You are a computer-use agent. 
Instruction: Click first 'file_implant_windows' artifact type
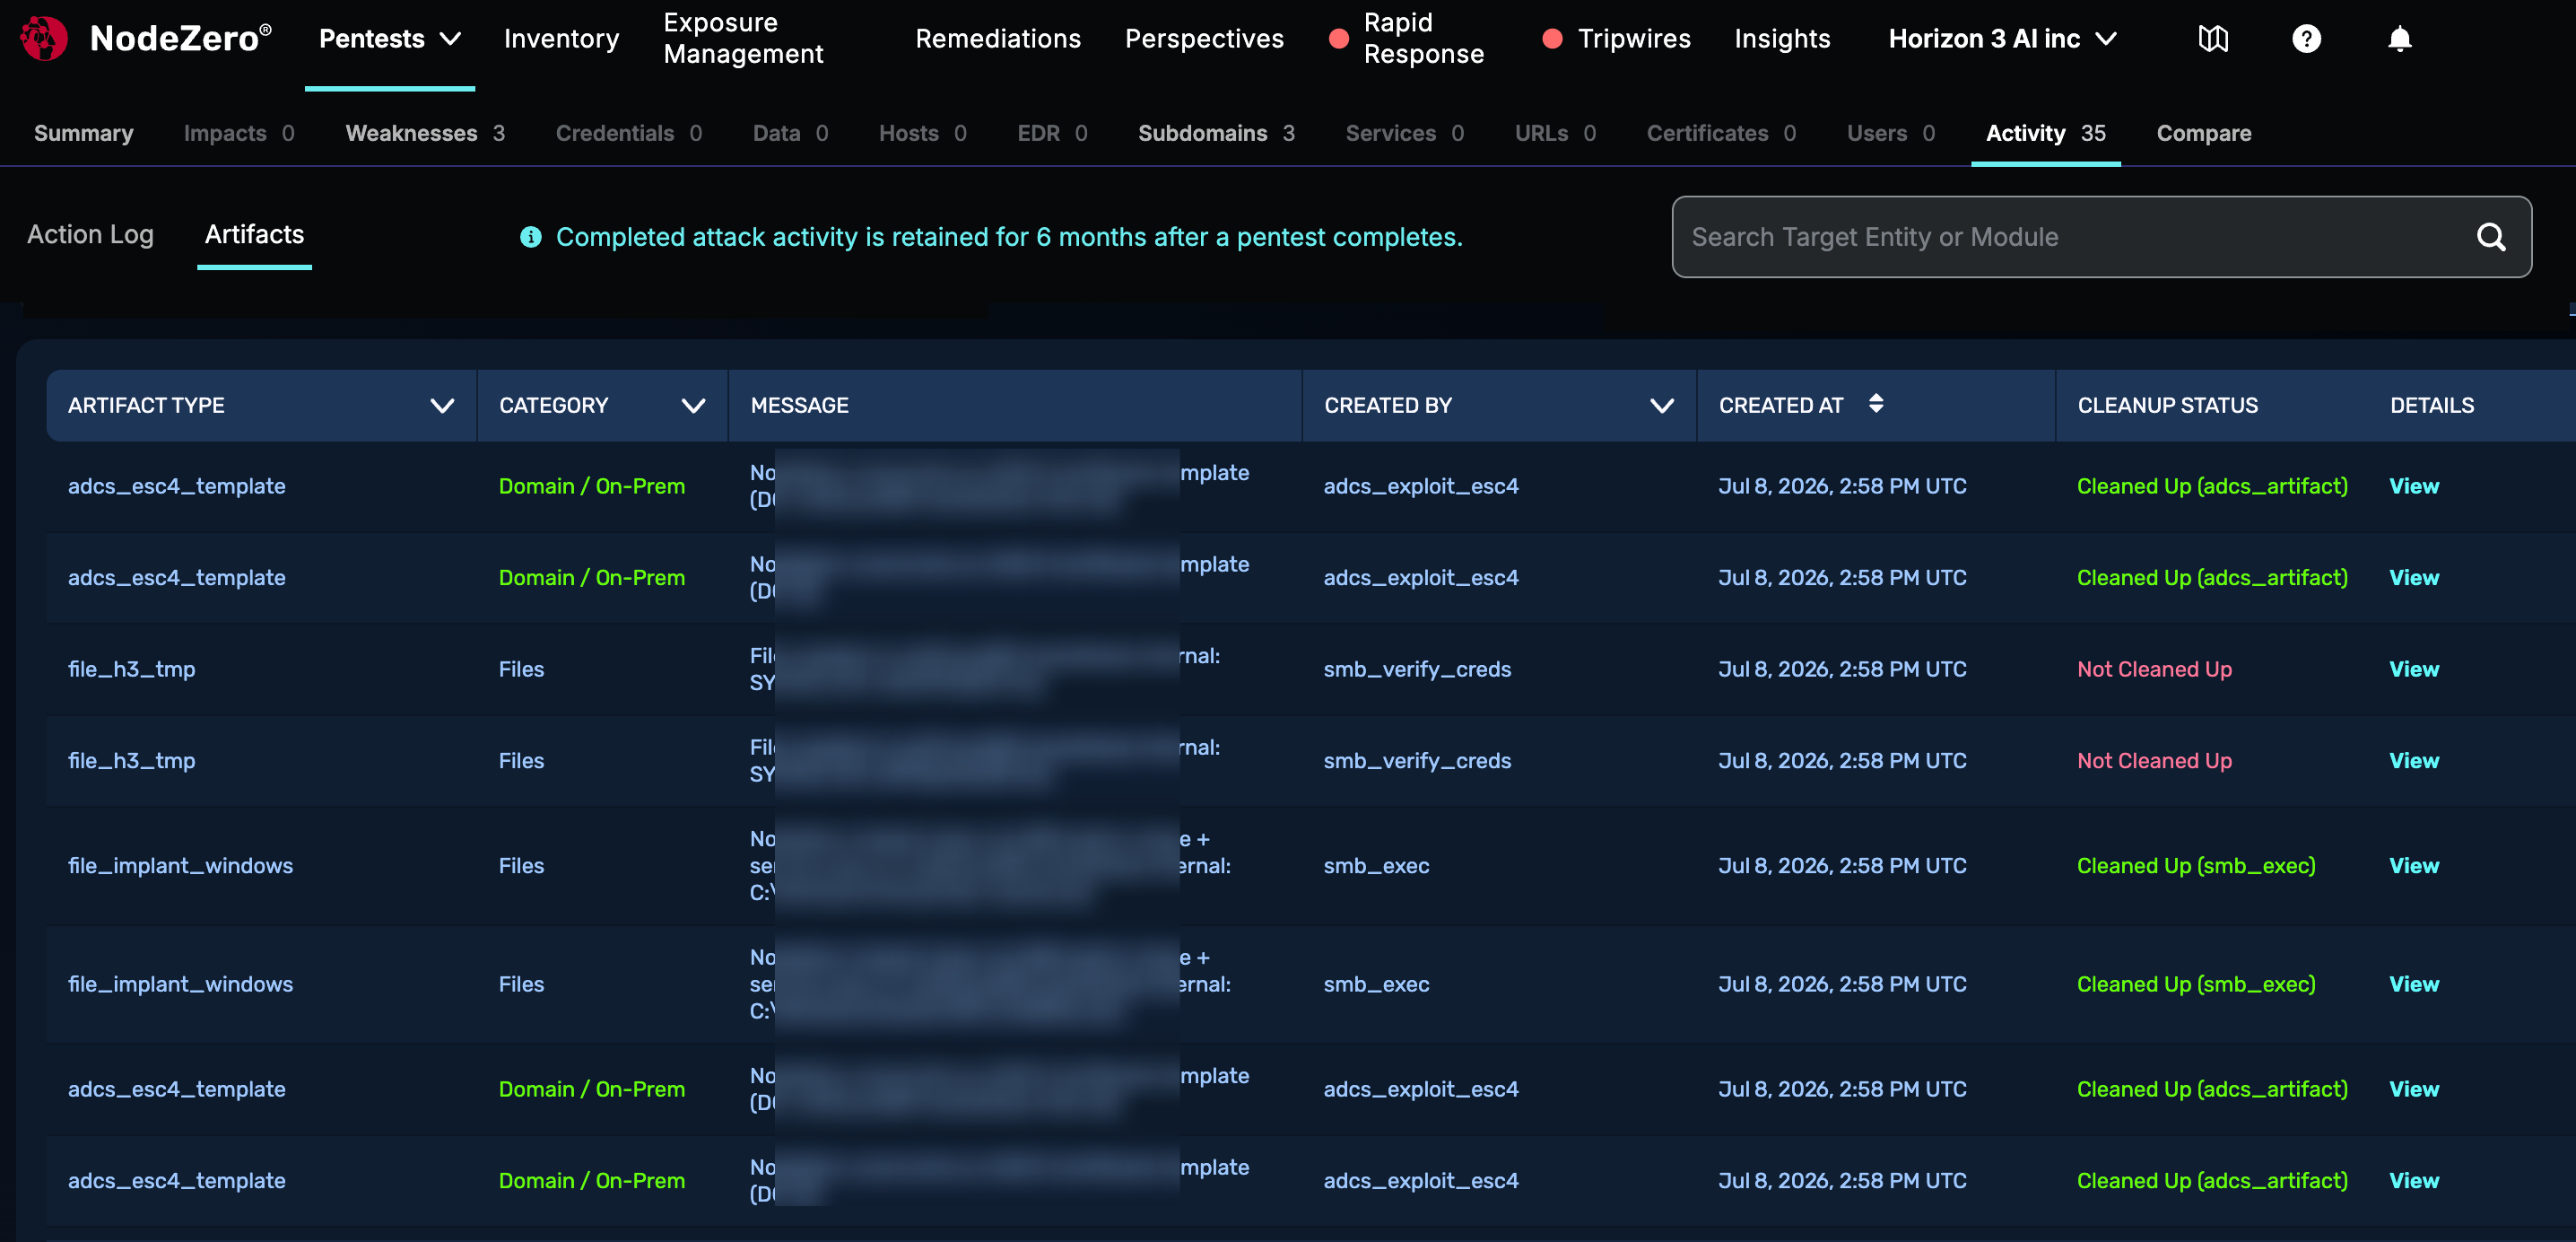coord(180,866)
